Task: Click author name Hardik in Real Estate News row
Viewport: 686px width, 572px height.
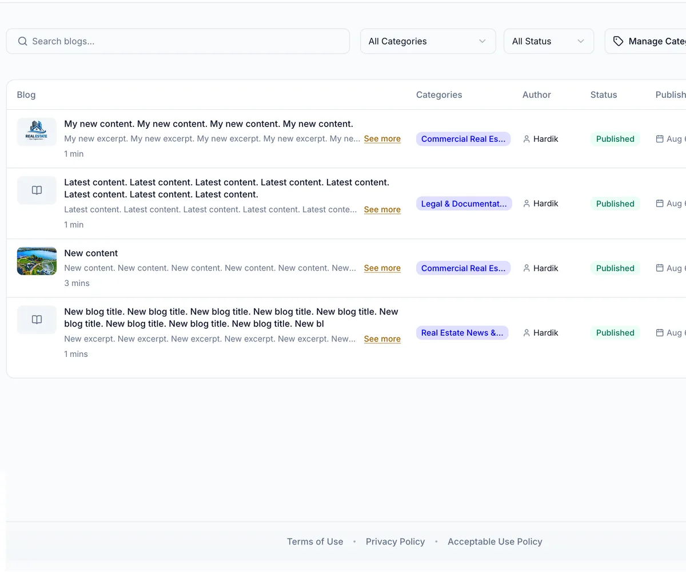Action: click(546, 333)
